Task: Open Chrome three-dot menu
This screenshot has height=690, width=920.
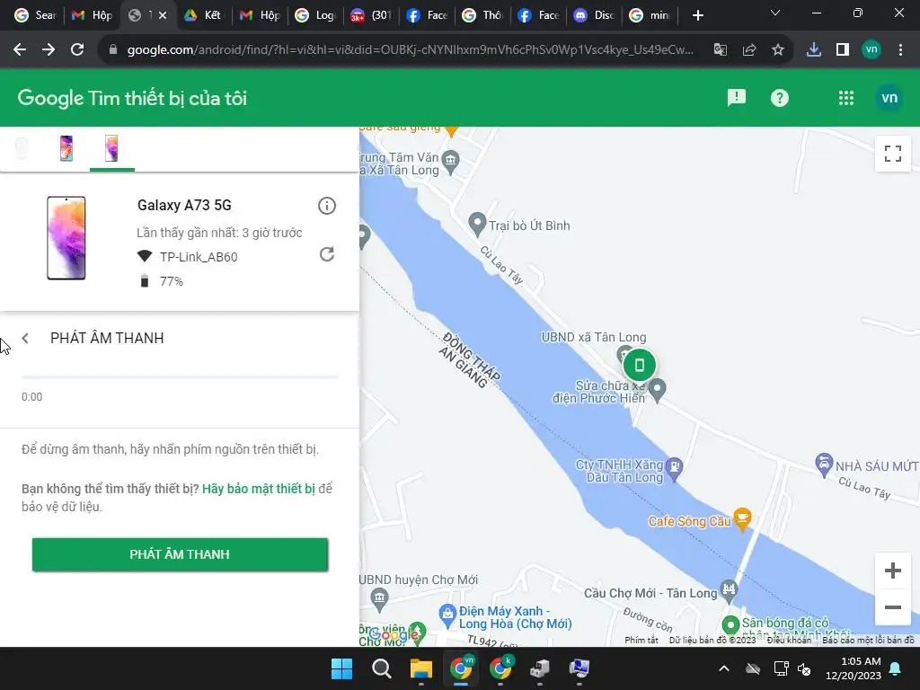Action: 900,50
